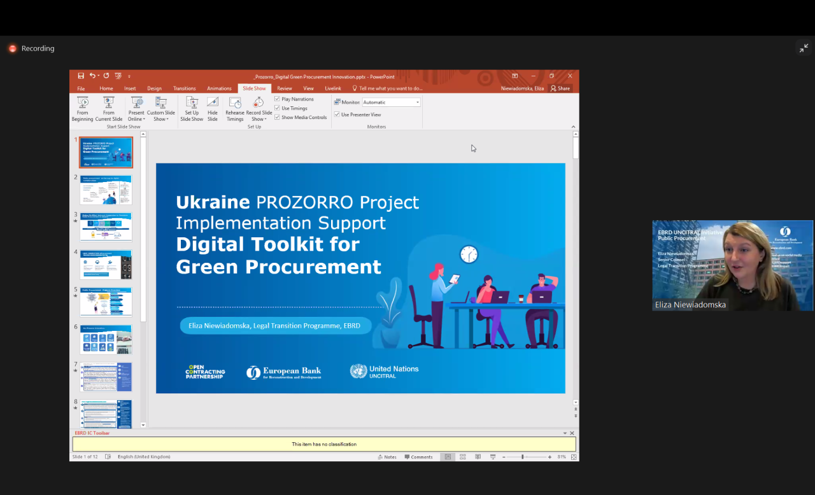
Task: Close the EBRD IC Toolbar pane
Action: tap(572, 433)
